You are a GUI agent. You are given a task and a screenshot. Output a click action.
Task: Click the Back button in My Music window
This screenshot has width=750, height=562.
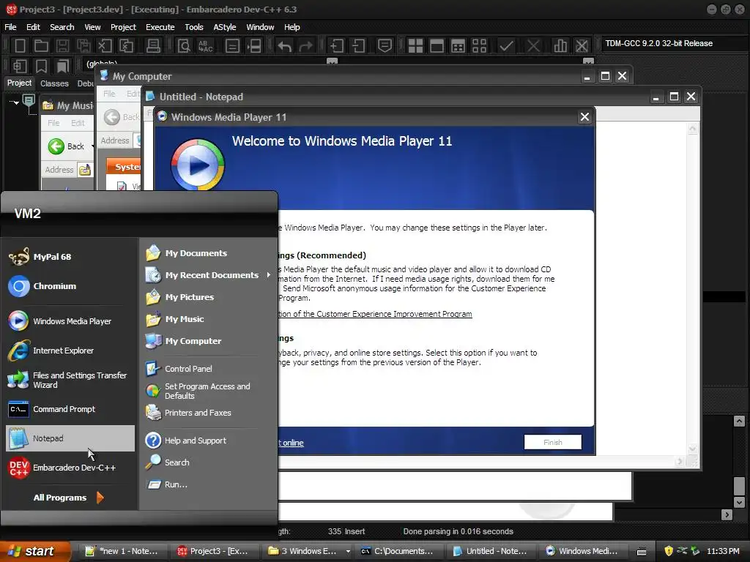point(67,146)
